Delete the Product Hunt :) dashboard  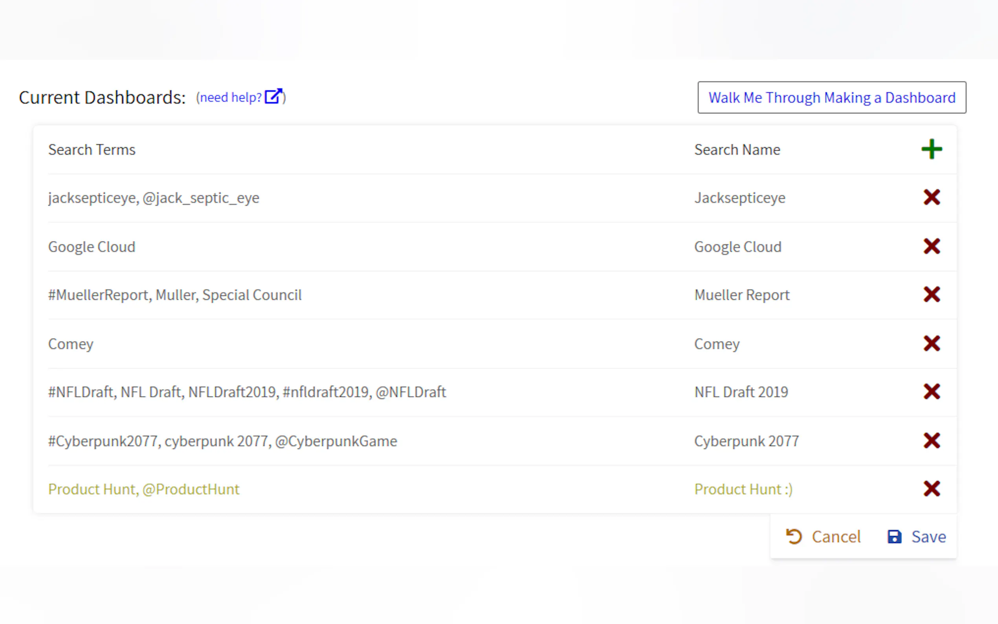coord(931,489)
